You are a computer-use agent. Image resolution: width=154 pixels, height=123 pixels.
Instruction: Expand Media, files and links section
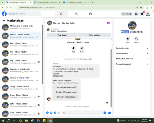point(132,59)
